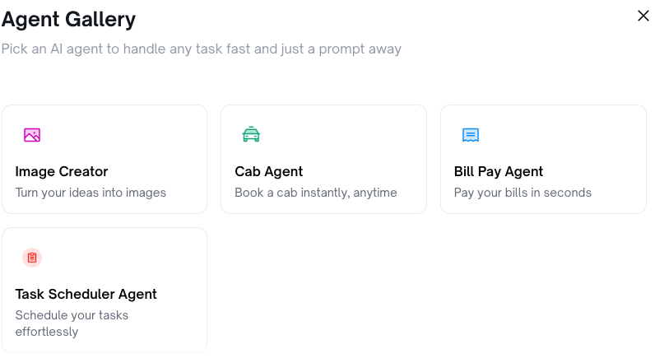This screenshot has height=363, width=655.
Task: Click the red Task Scheduler clipboard icon
Action: [x=32, y=258]
